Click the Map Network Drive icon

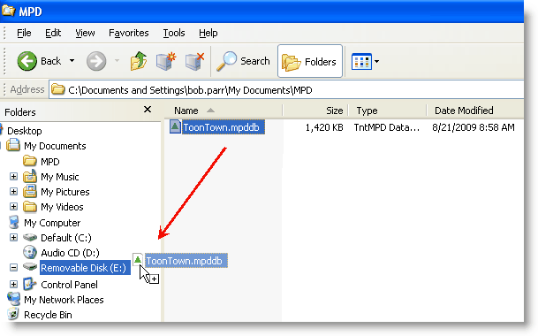[166, 61]
